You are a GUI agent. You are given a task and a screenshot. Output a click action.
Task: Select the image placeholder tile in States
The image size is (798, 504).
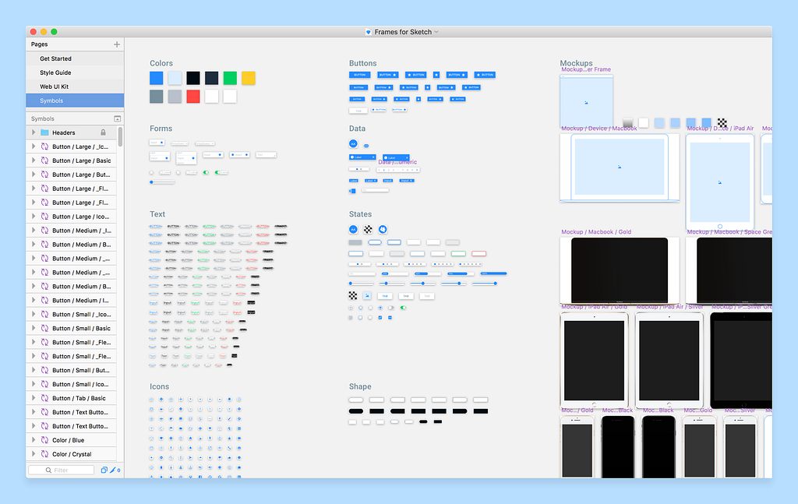point(367,295)
